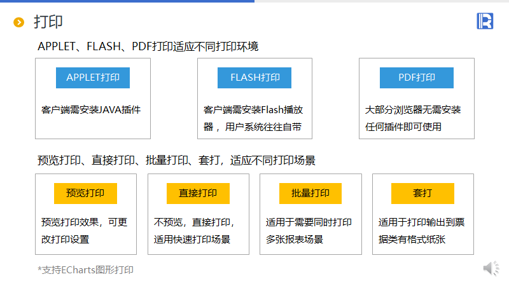
Task: Click the slide title 打印
Action: [x=48, y=22]
